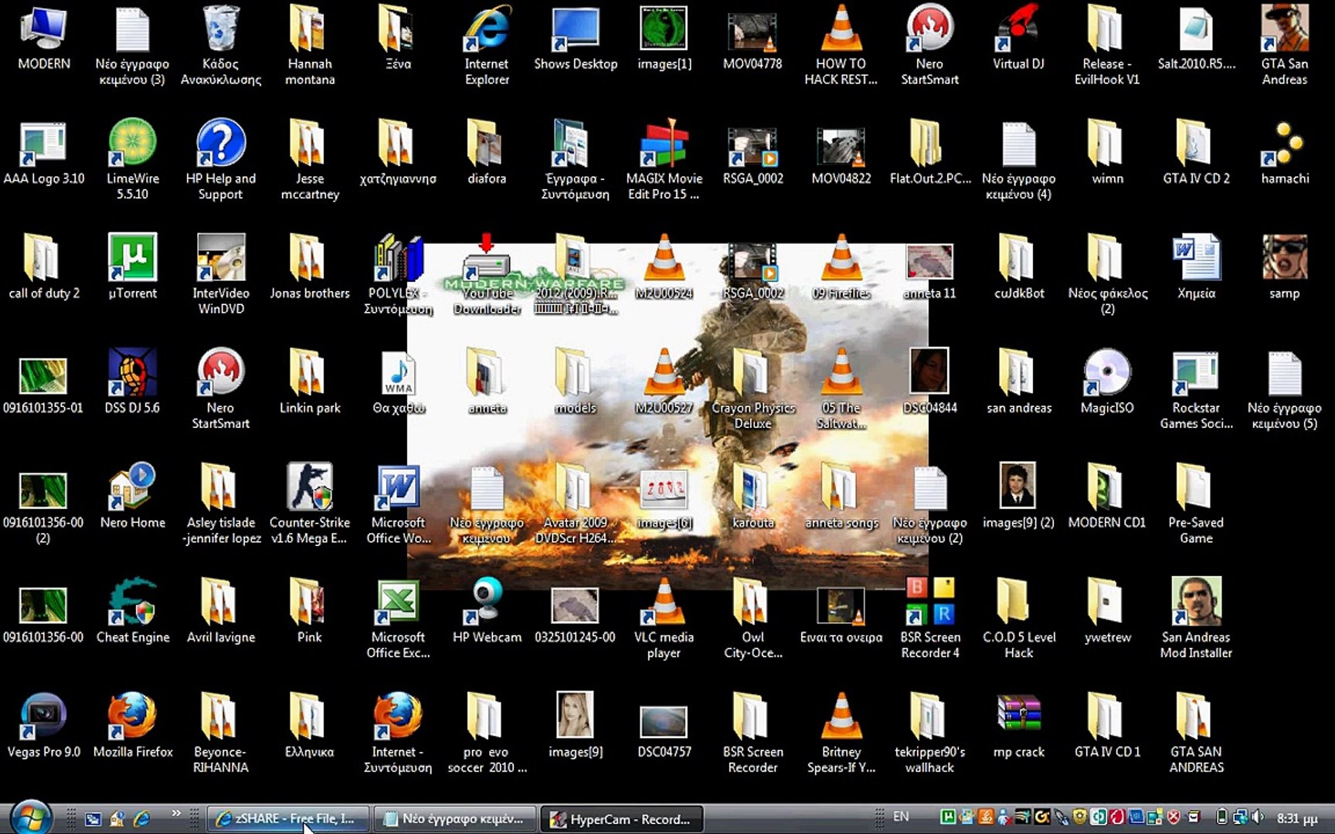This screenshot has width=1335, height=834.
Task: Click the 8:31 μμ taskbar clock
Action: [x=1297, y=818]
